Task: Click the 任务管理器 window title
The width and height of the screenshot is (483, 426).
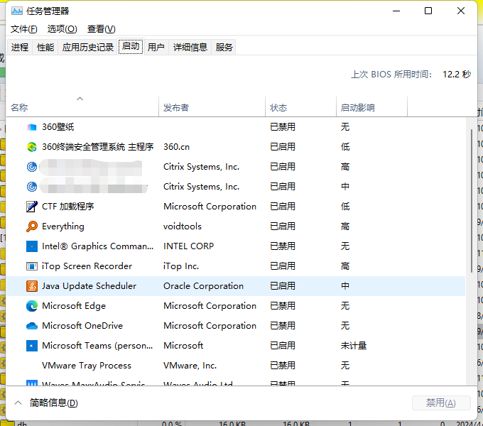Action: 48,11
